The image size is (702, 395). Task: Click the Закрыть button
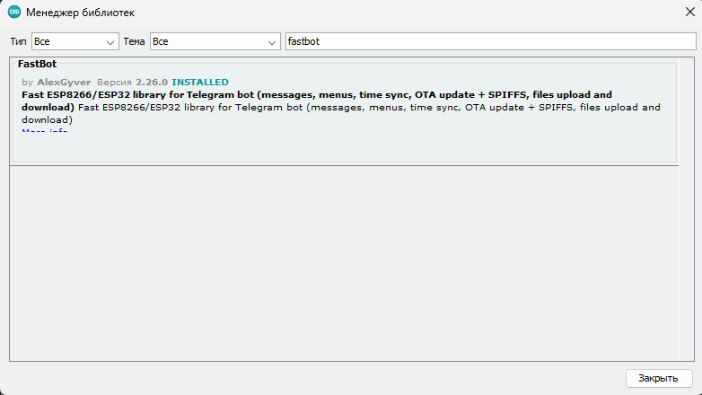pos(659,378)
